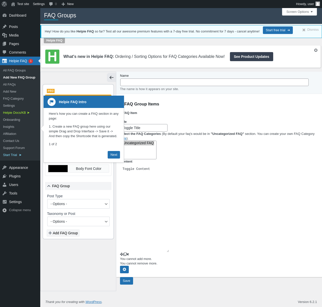
Task: Open the Support Forum submenu item
Action: coord(14,148)
